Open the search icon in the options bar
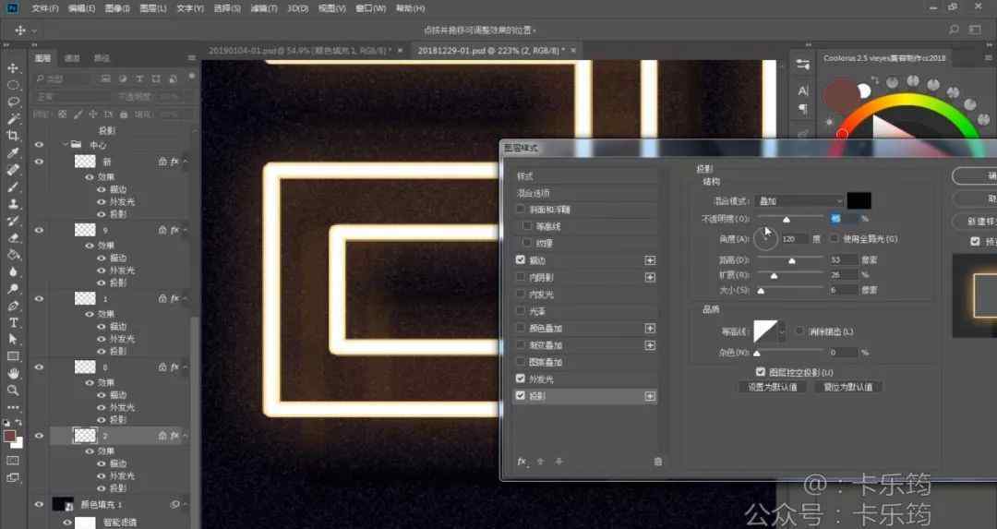 pyautogui.click(x=954, y=30)
